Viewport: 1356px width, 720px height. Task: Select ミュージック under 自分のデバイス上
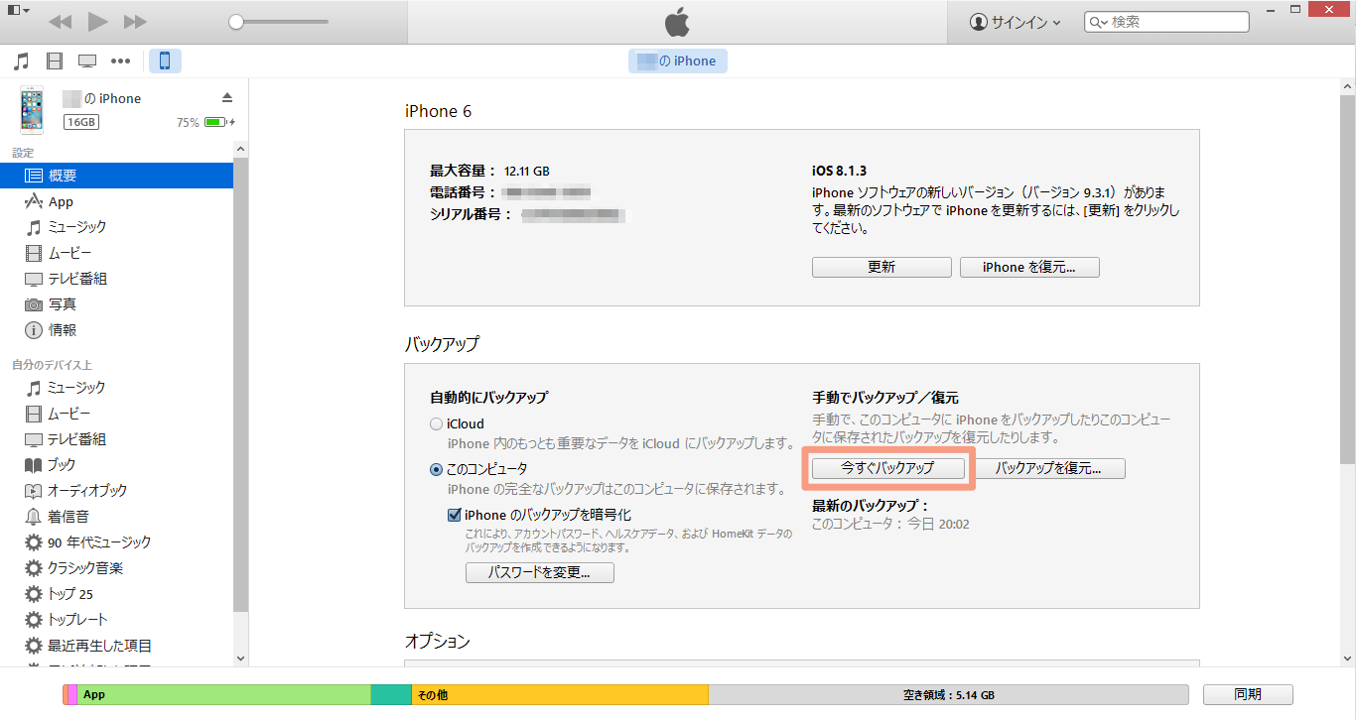point(116,388)
